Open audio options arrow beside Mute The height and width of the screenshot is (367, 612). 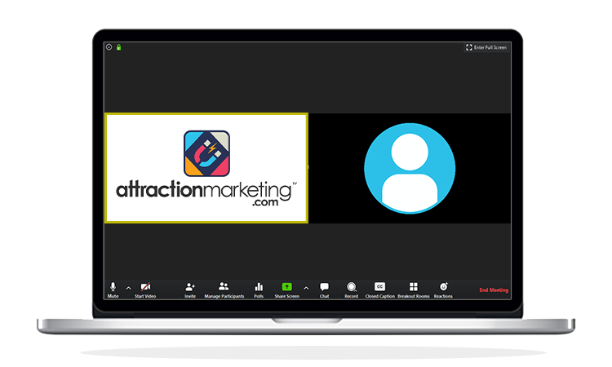point(128,288)
